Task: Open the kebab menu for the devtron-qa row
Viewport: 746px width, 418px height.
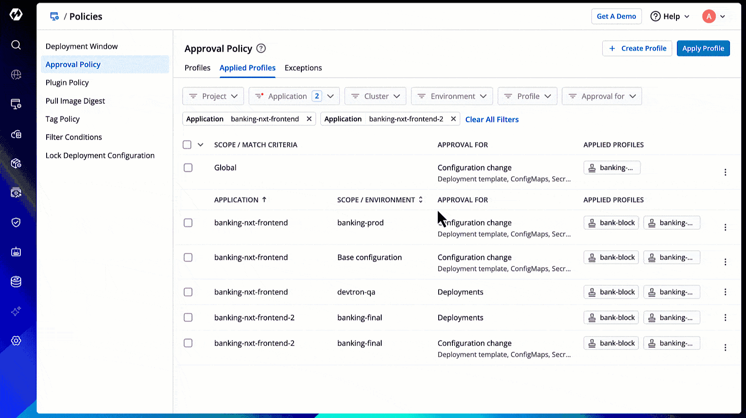Action: pyautogui.click(x=725, y=292)
